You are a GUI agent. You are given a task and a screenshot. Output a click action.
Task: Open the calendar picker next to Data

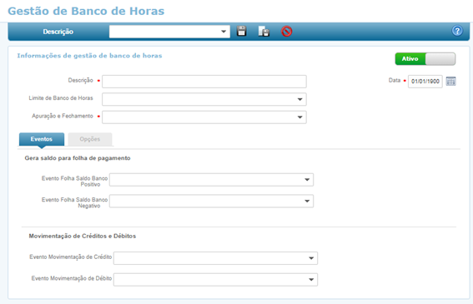[450, 81]
